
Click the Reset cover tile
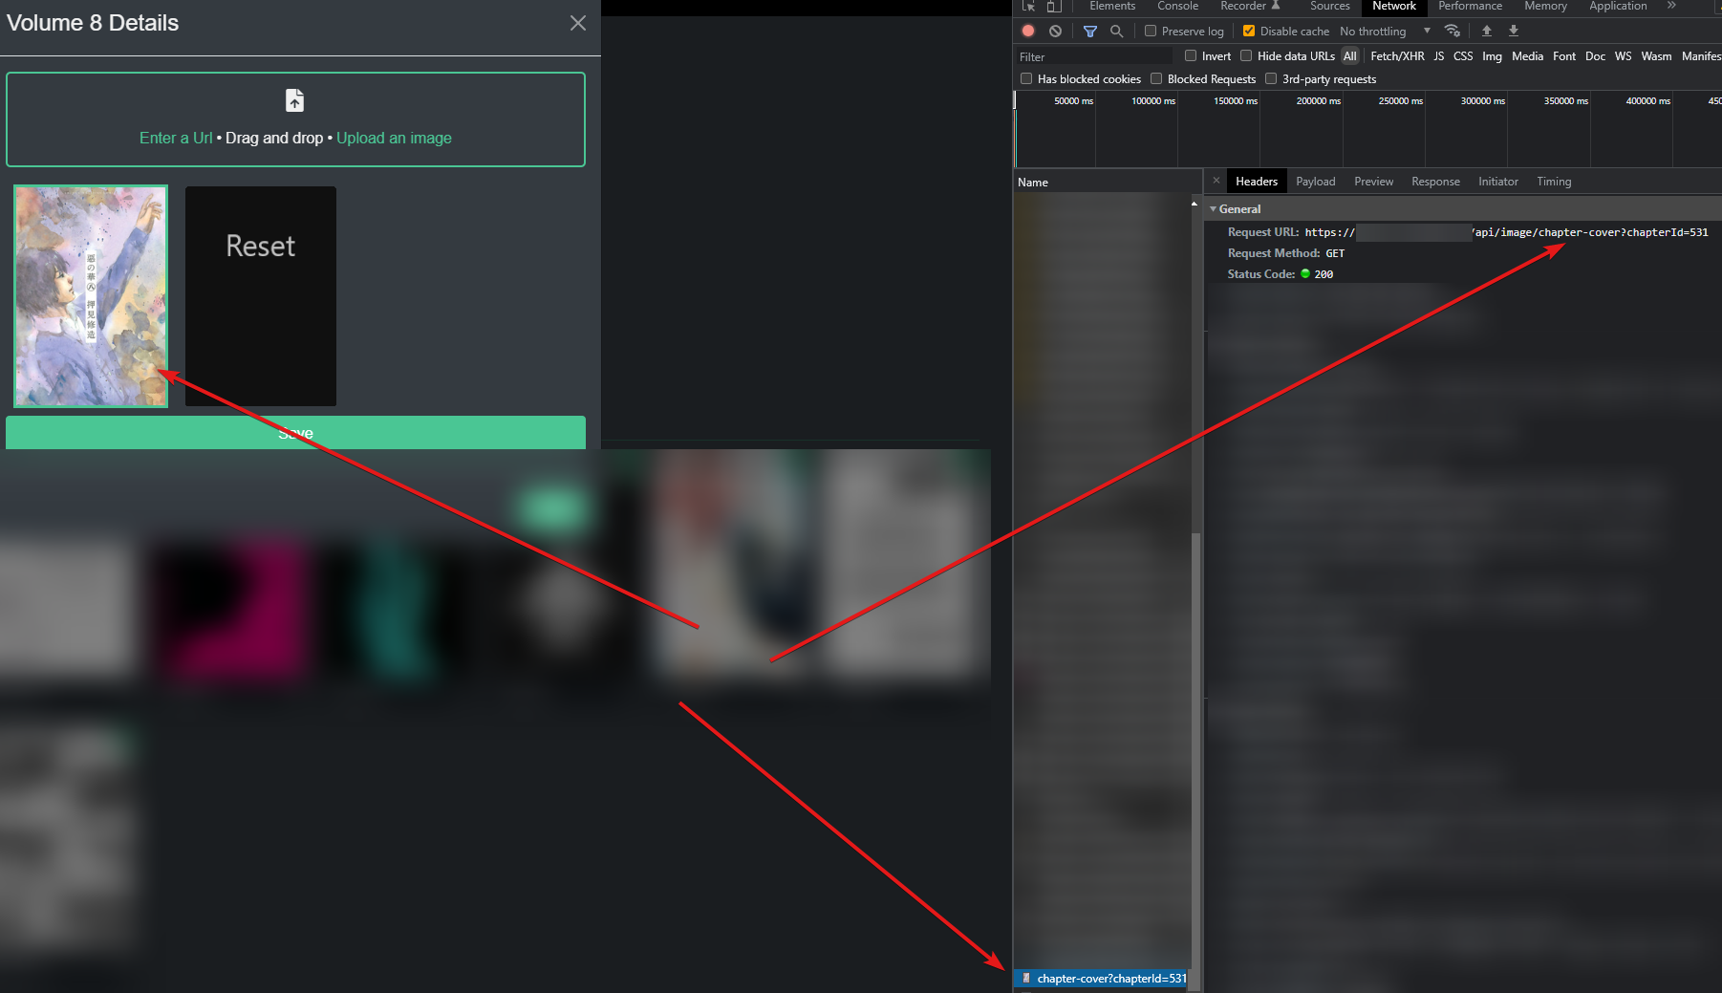(260, 296)
